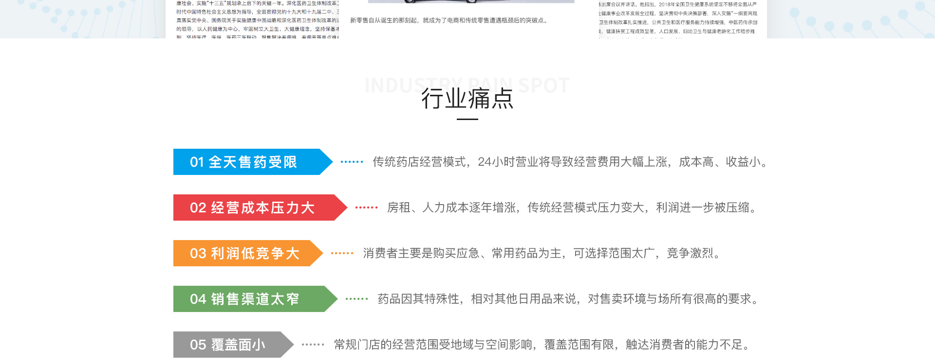Click the orange dotted connector after banner 03

(342, 253)
